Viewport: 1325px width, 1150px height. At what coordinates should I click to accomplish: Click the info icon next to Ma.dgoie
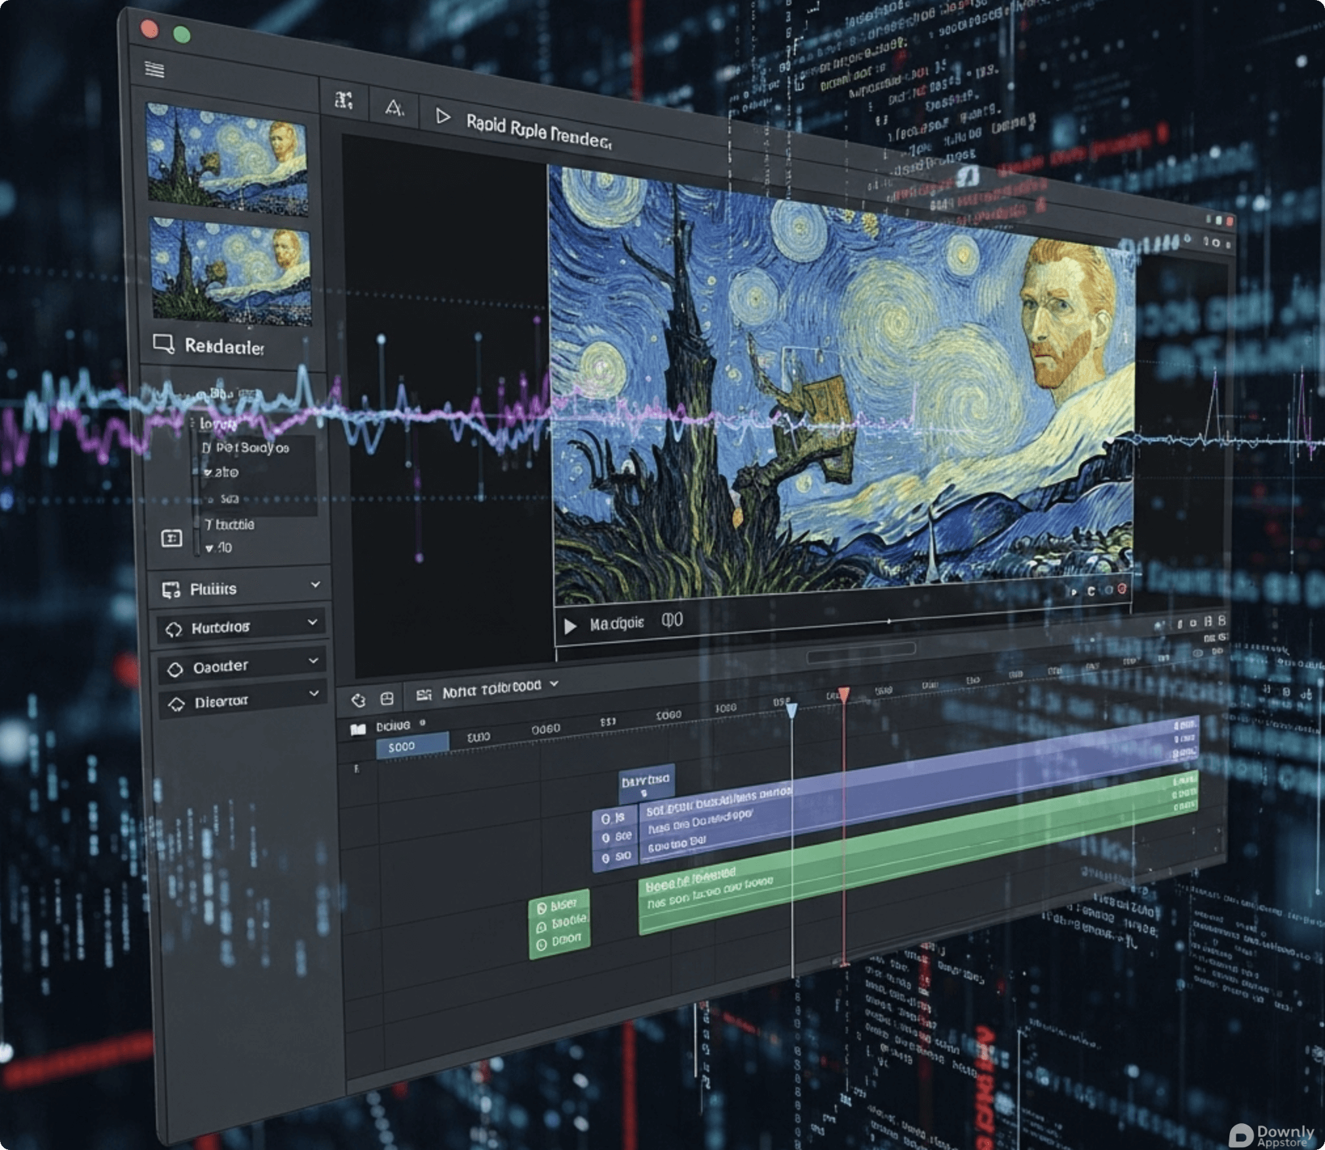[x=672, y=620]
